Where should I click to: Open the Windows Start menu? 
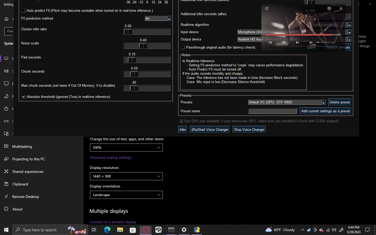tap(6, 230)
